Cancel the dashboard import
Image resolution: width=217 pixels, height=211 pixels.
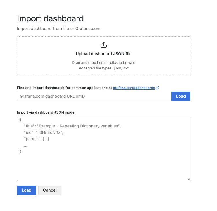click(x=50, y=190)
